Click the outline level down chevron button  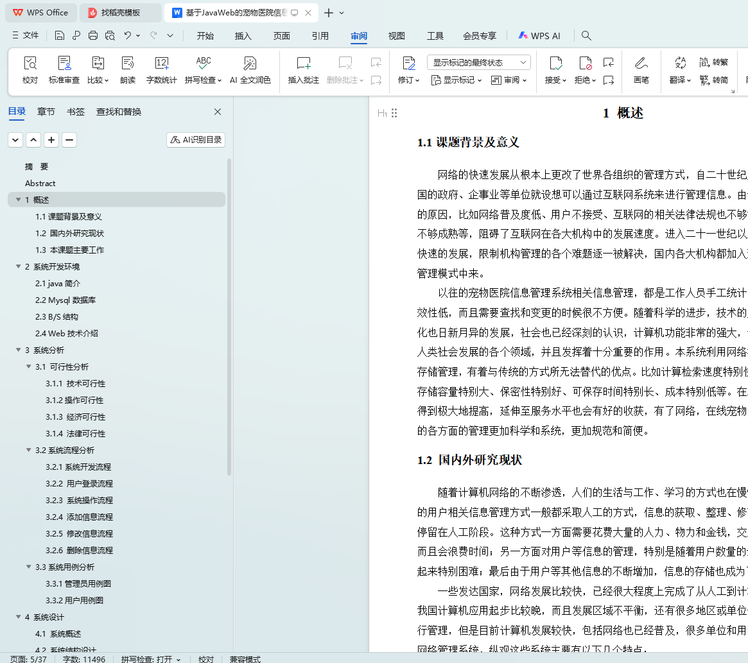[x=15, y=140]
